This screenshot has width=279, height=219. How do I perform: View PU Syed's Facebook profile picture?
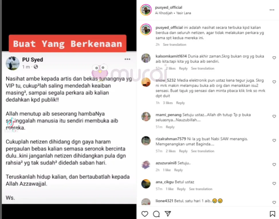(12, 63)
